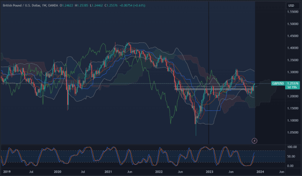The height and width of the screenshot is (176, 302).
Task: Click the low value L1.24462
Action: pyautogui.click(x=96, y=6)
